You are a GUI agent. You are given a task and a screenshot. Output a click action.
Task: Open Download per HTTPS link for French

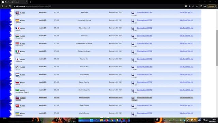pyautogui.click(x=144, y=28)
